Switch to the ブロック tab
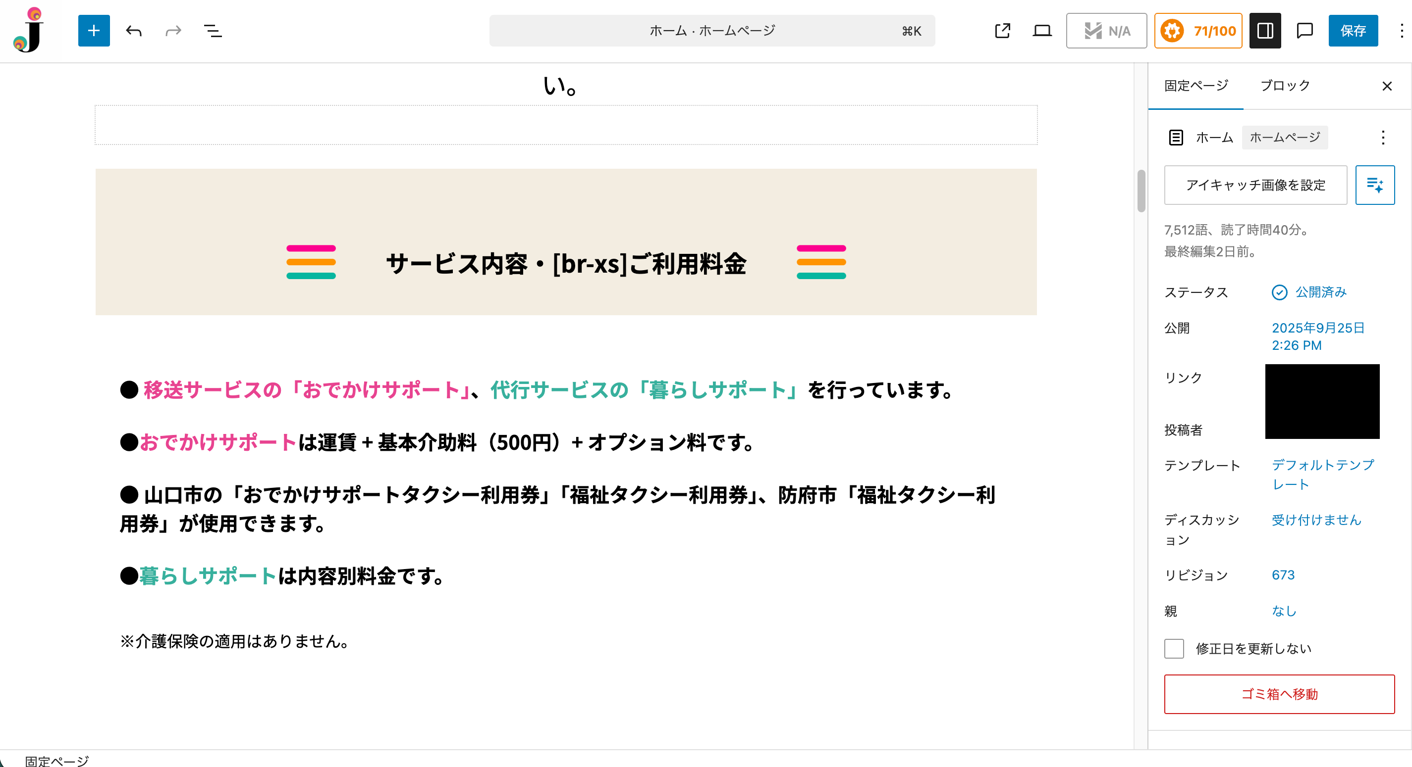1412x767 pixels. [x=1285, y=86]
